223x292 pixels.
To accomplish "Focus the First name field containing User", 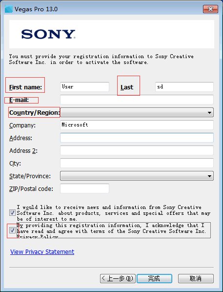I will coord(84,87).
